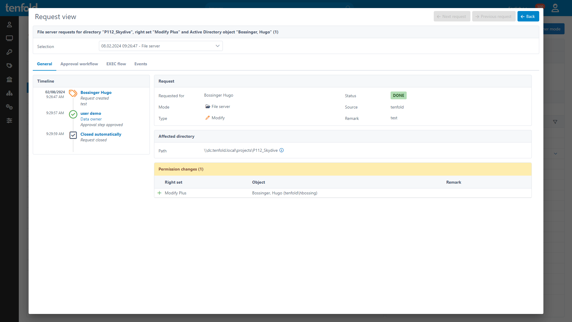This screenshot has height=322, width=572.
Task: Open the person icon in left sidebar
Action: tap(9, 24)
